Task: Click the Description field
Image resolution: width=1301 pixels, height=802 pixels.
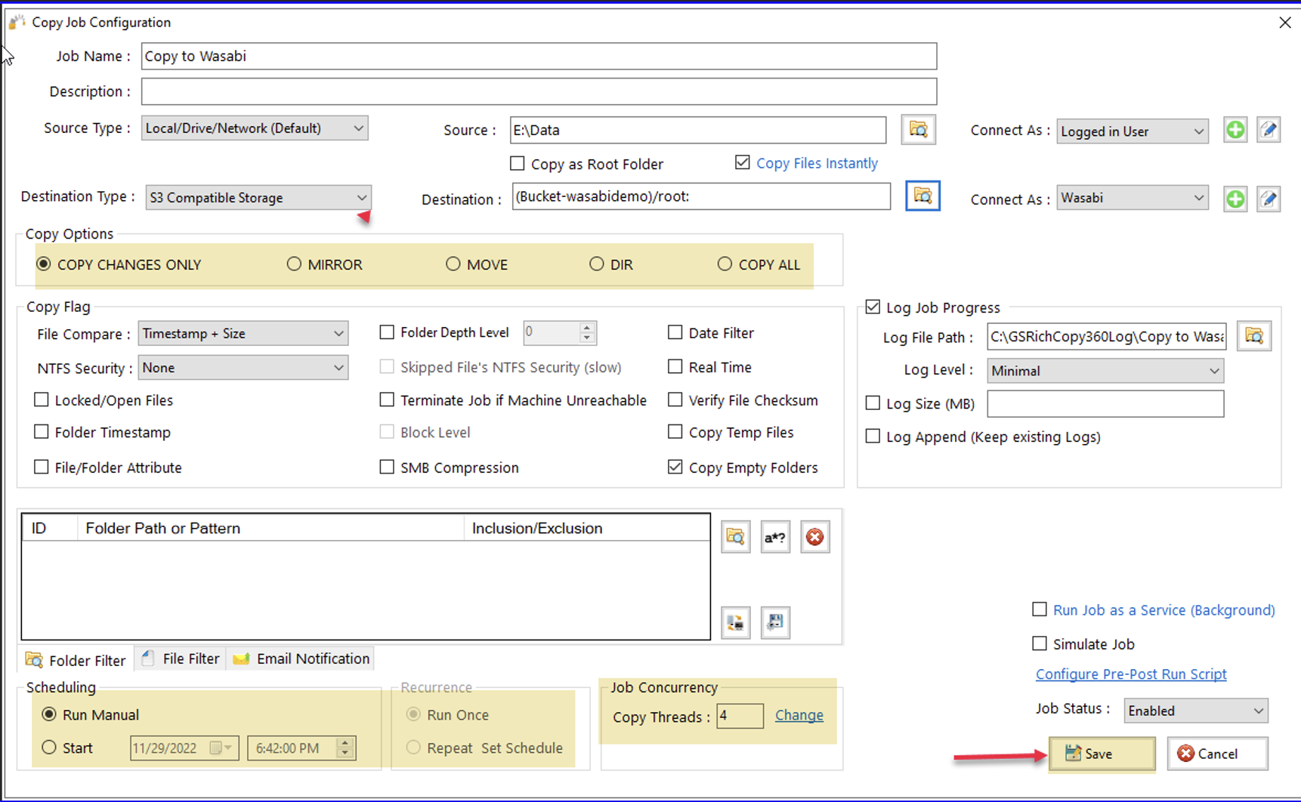Action: pyautogui.click(x=539, y=91)
